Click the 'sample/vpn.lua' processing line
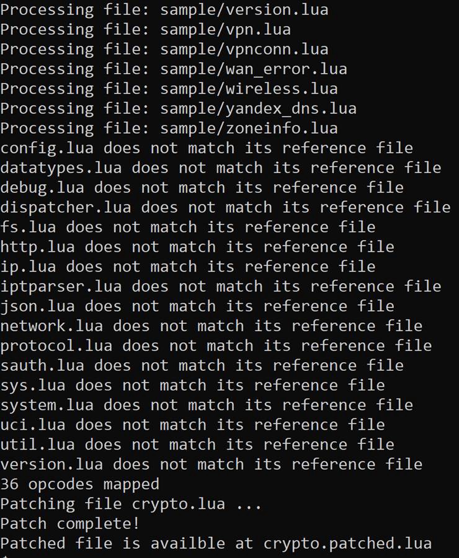 coord(145,30)
